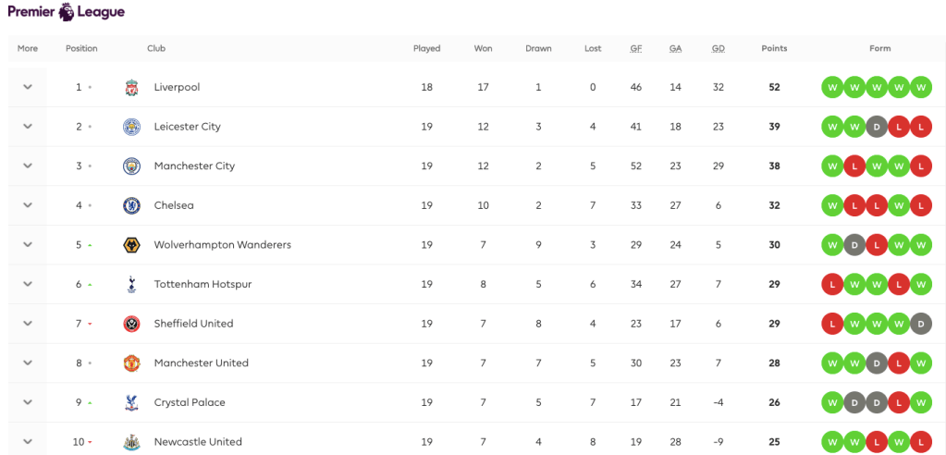Screen dimensions: 946x455
Task: Expand the Manchester United row chevron
Action: coord(28,363)
